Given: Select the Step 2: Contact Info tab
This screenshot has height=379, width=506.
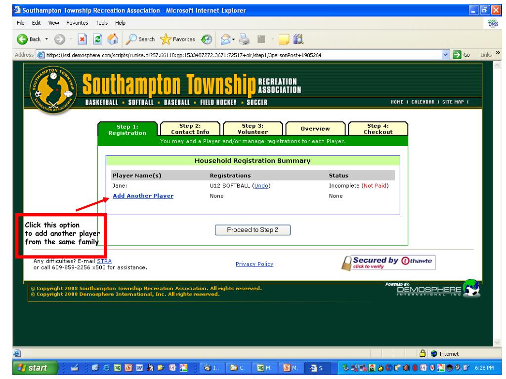Looking at the screenshot, I should [x=190, y=129].
